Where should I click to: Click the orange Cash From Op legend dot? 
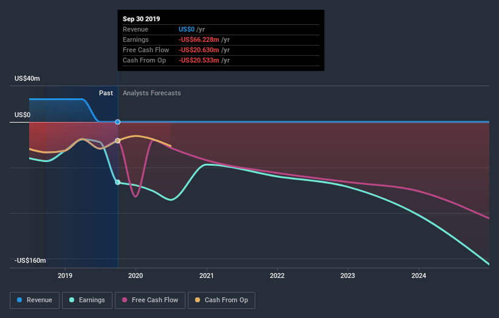(198, 300)
